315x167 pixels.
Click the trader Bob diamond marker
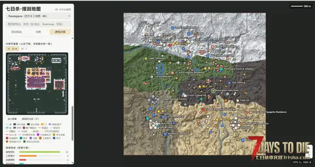[x=217, y=120]
